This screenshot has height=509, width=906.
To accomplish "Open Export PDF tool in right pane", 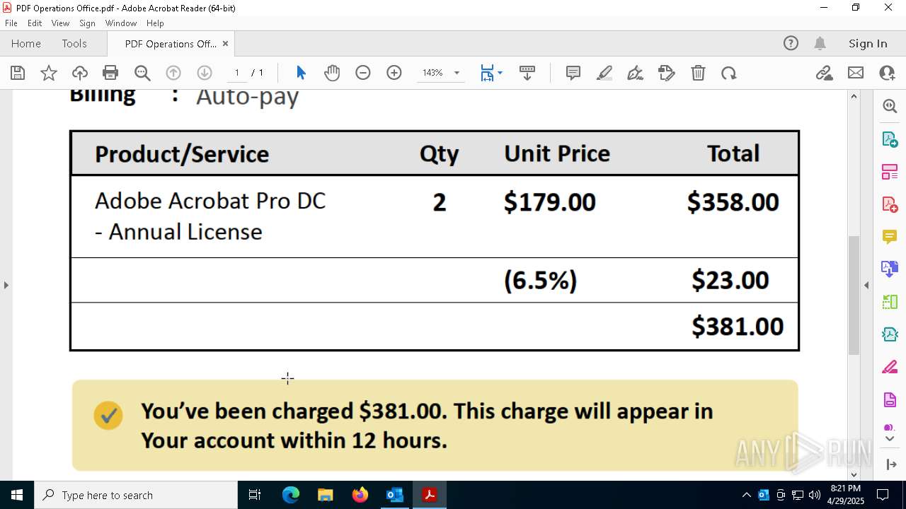I will (890, 139).
